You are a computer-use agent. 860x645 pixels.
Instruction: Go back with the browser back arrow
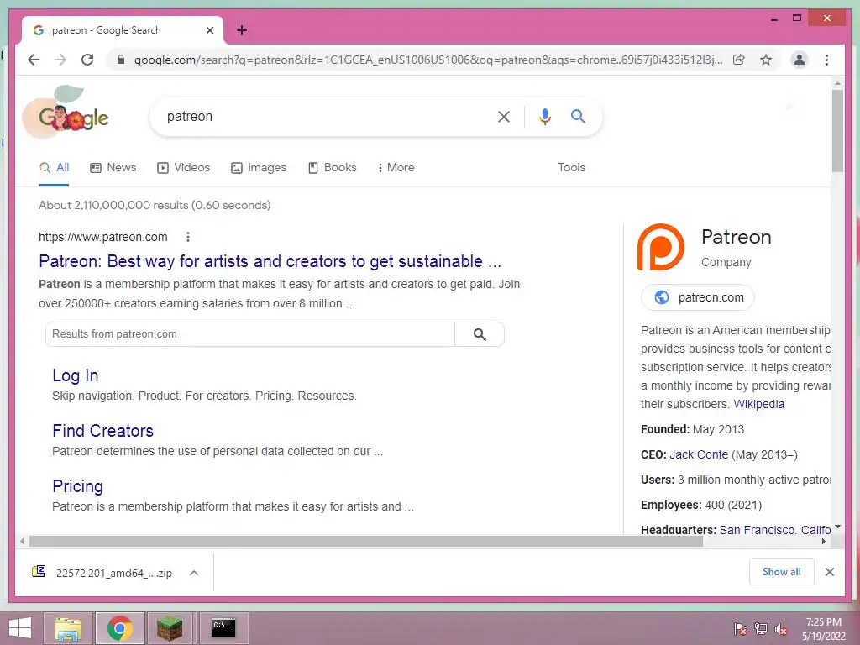pyautogui.click(x=34, y=60)
